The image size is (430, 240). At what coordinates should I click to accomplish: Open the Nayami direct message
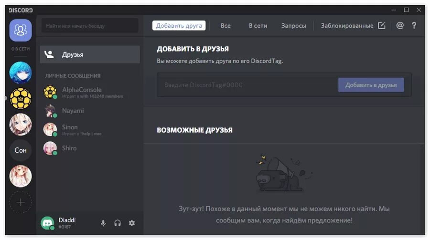90,111
